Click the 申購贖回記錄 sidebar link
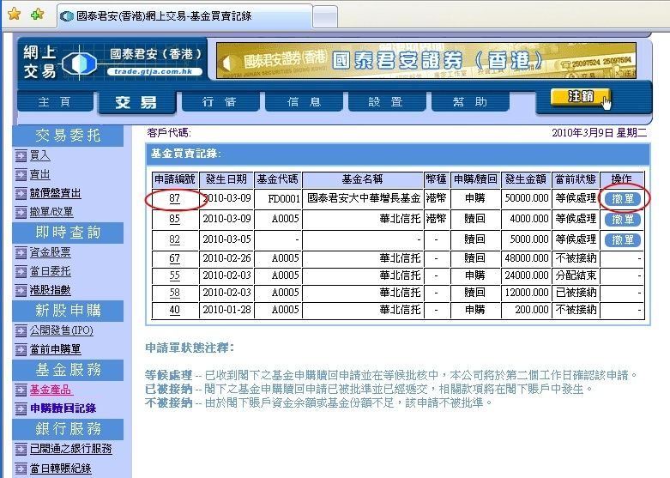Viewport: 670px width, 478px height. pos(63,408)
